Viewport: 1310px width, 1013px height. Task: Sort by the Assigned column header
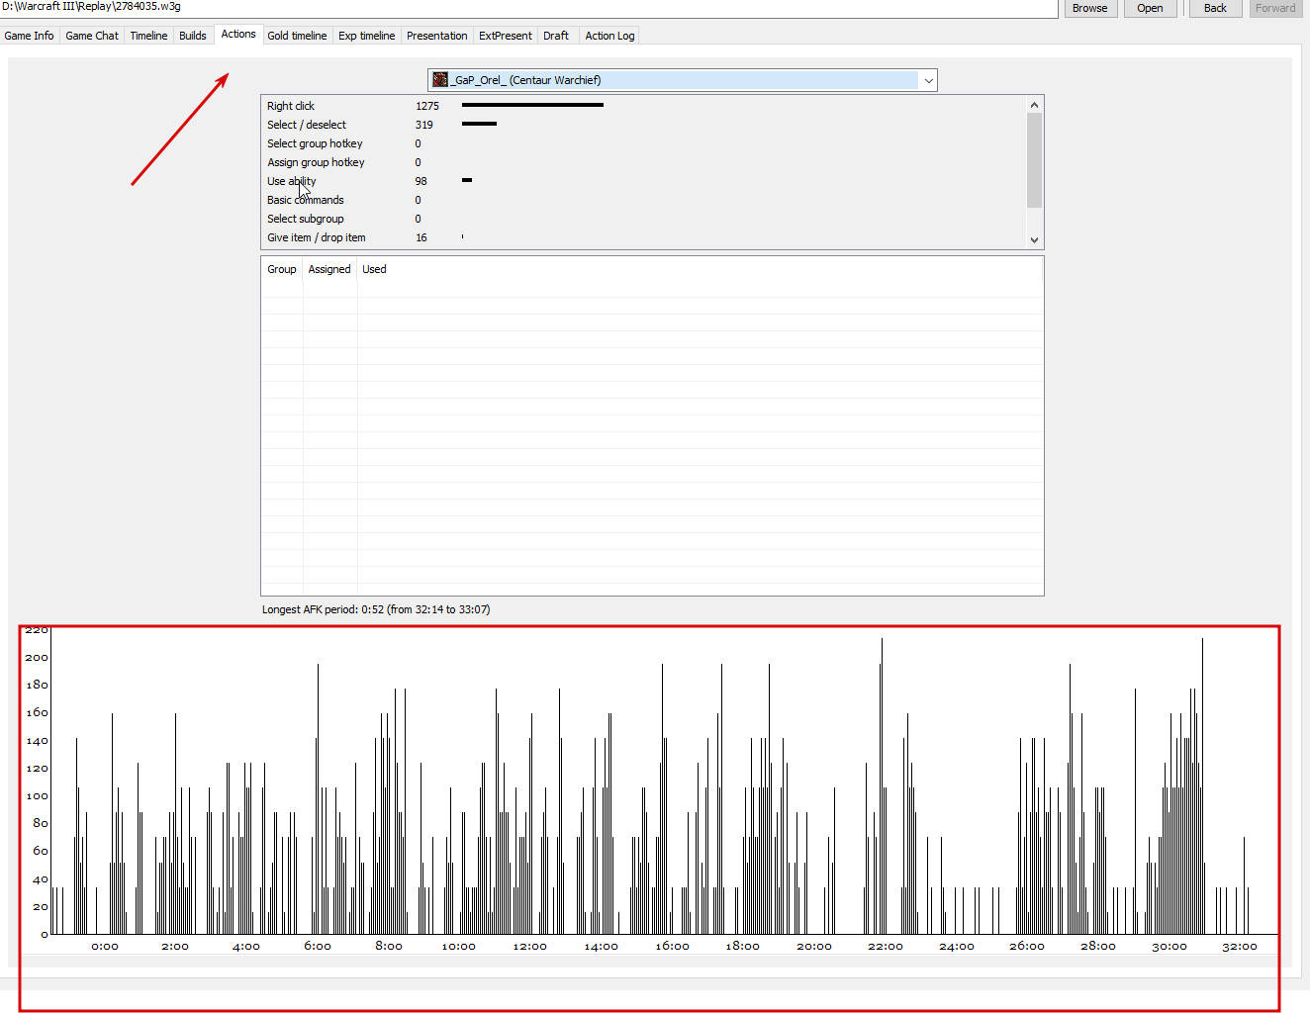(329, 269)
